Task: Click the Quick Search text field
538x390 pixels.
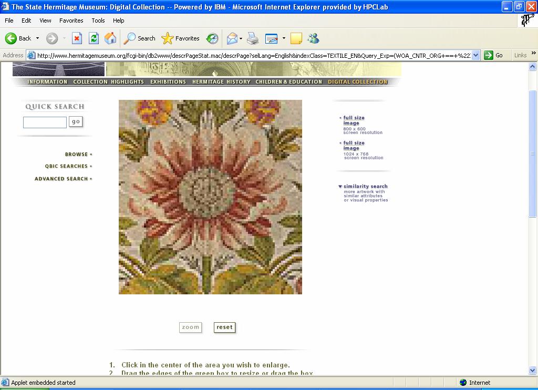Action: 45,122
